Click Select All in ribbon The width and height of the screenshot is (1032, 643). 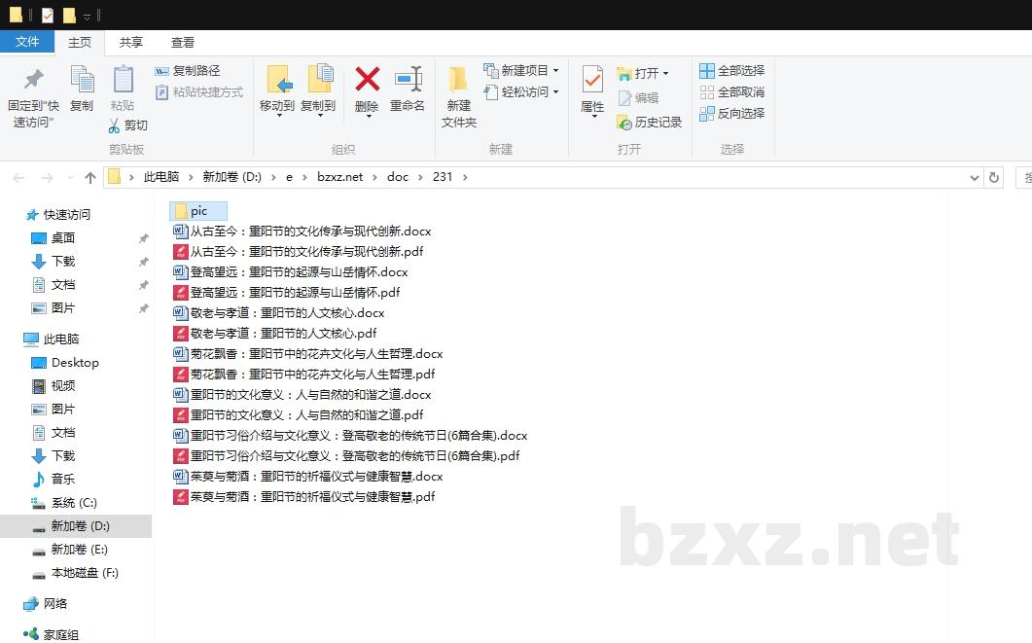click(x=707, y=71)
